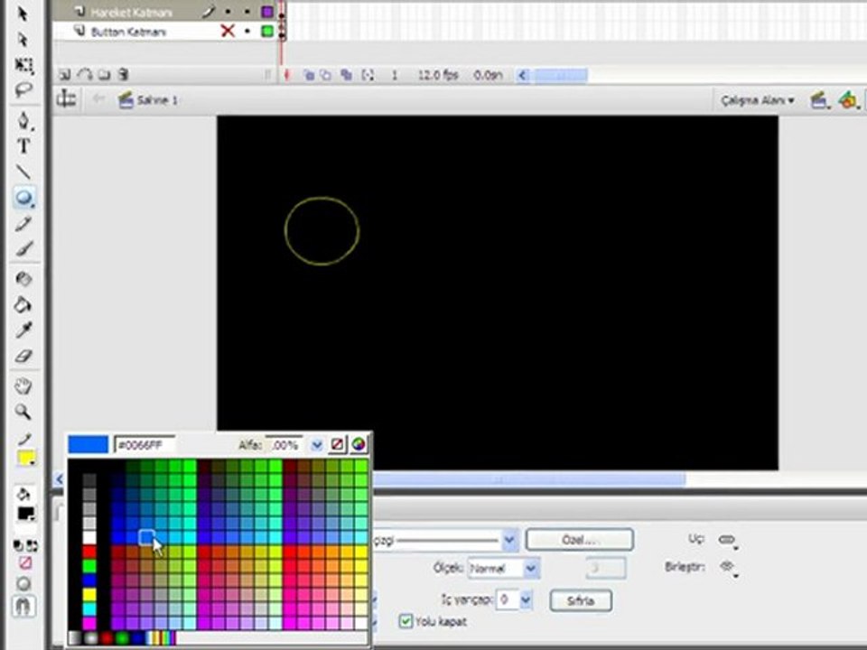This screenshot has height=650, width=867.
Task: Pick the pure red swatch in the left column
Action: pos(89,552)
